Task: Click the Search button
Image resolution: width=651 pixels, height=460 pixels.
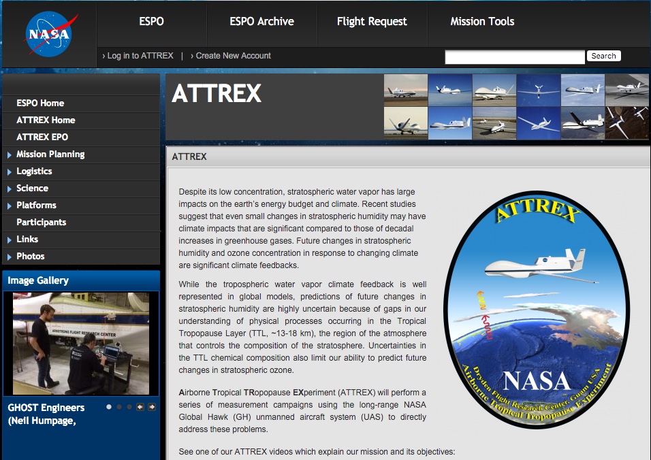Action: pyautogui.click(x=603, y=56)
